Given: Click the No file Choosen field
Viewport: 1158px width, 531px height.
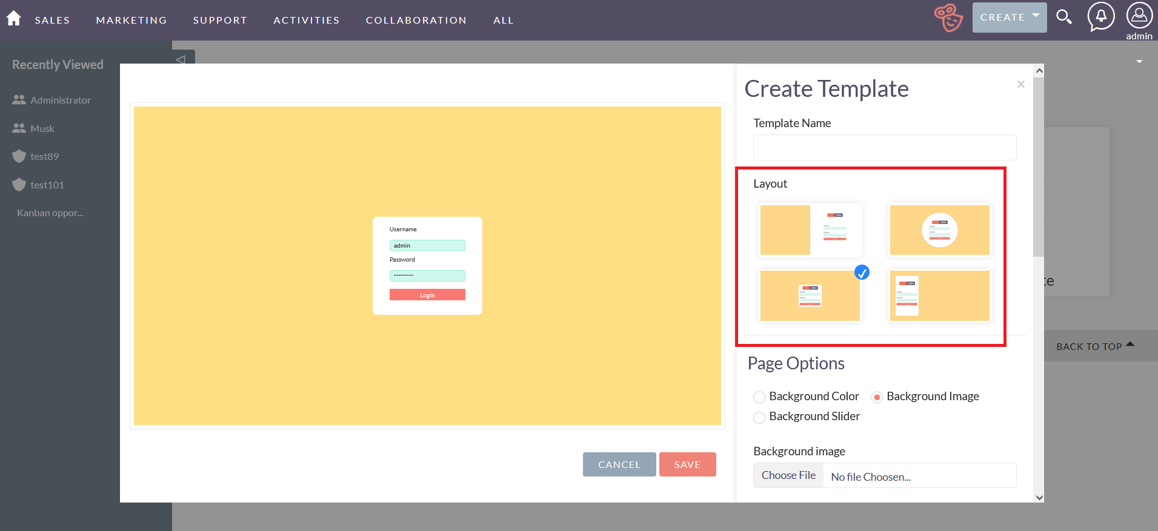Looking at the screenshot, I should (x=920, y=477).
